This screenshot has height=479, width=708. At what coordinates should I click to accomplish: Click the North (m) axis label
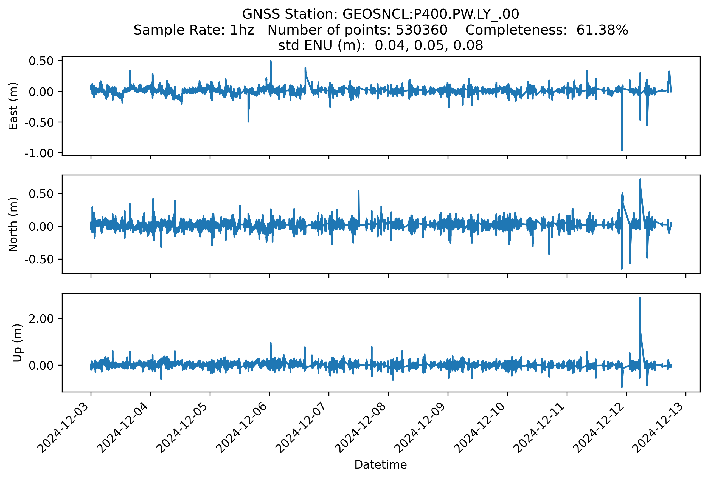[13, 224]
